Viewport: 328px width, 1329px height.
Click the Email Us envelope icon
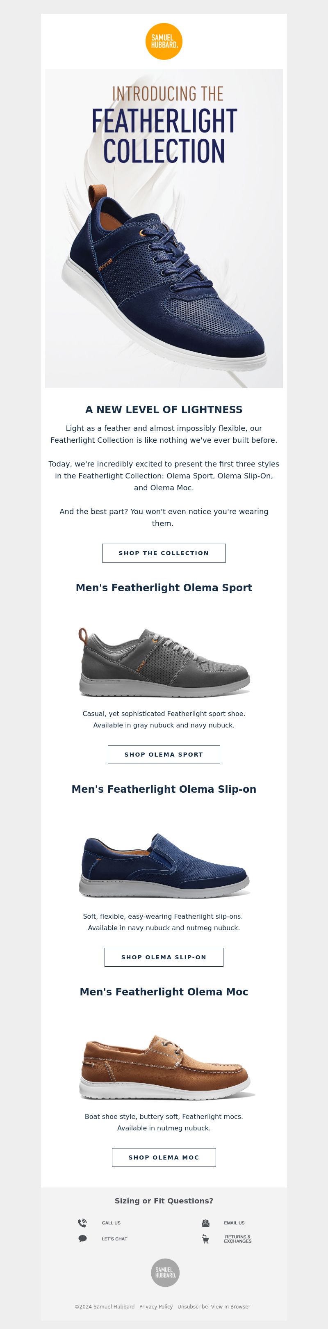click(x=205, y=1223)
